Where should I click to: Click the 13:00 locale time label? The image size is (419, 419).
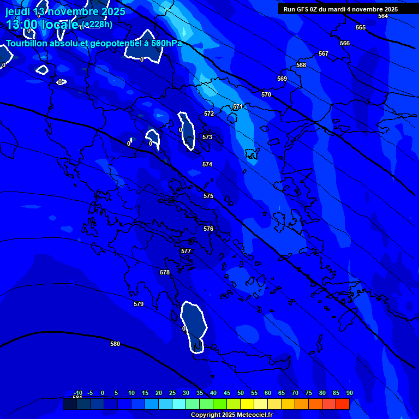[42, 25]
